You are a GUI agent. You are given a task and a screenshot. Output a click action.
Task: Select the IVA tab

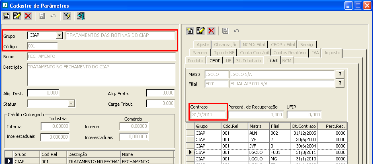pos(315,53)
